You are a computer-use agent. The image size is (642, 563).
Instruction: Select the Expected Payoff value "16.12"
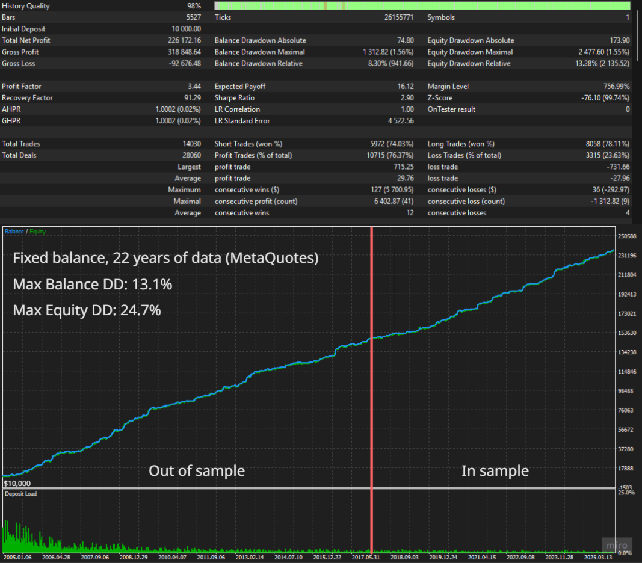coord(406,87)
